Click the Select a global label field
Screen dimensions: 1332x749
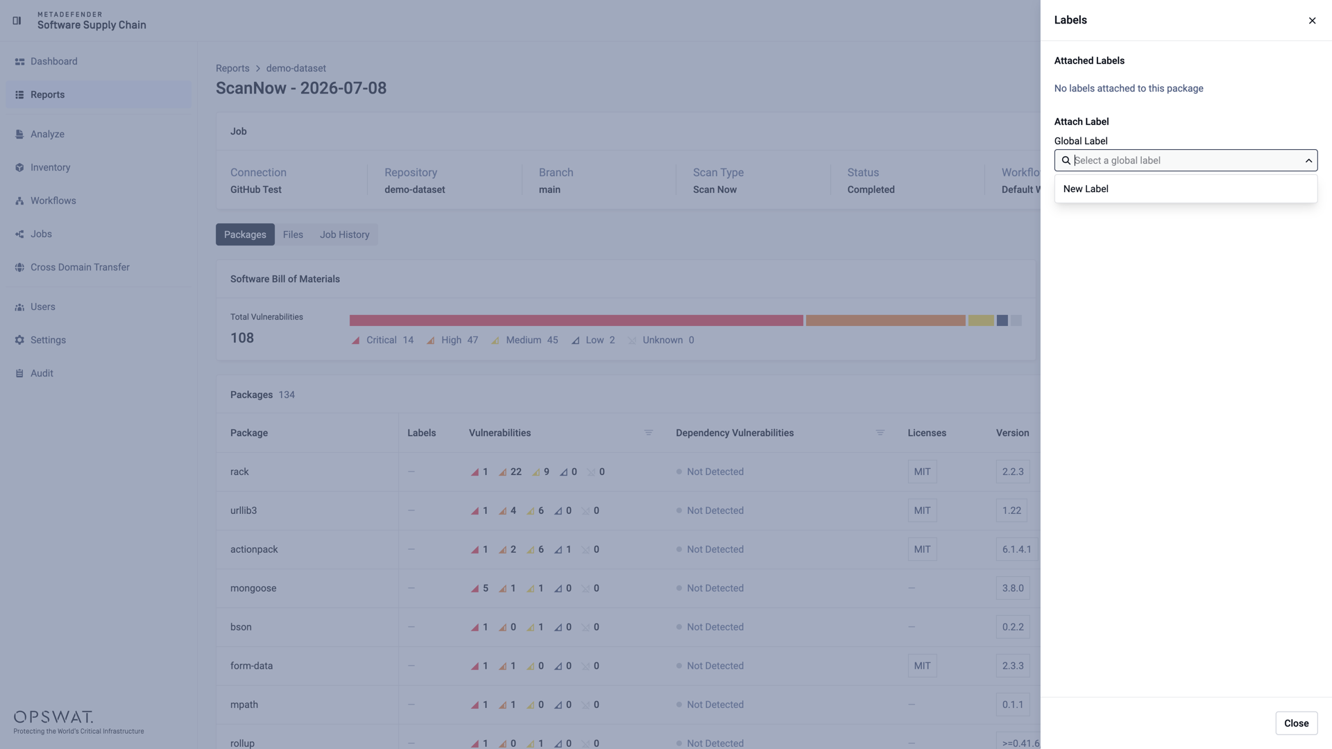[x=1186, y=160]
